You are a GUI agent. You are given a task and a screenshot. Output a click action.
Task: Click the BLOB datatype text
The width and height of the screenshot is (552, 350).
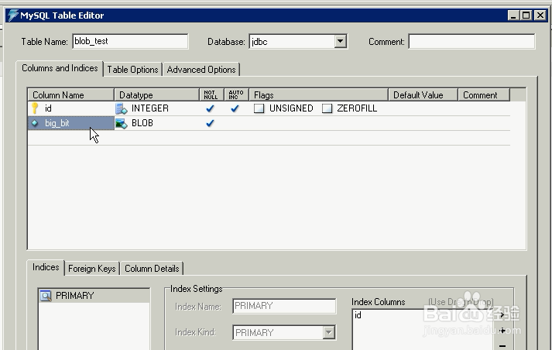coord(142,123)
